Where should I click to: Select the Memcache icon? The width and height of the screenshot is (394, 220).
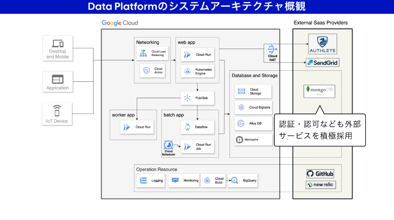[x=240, y=140]
